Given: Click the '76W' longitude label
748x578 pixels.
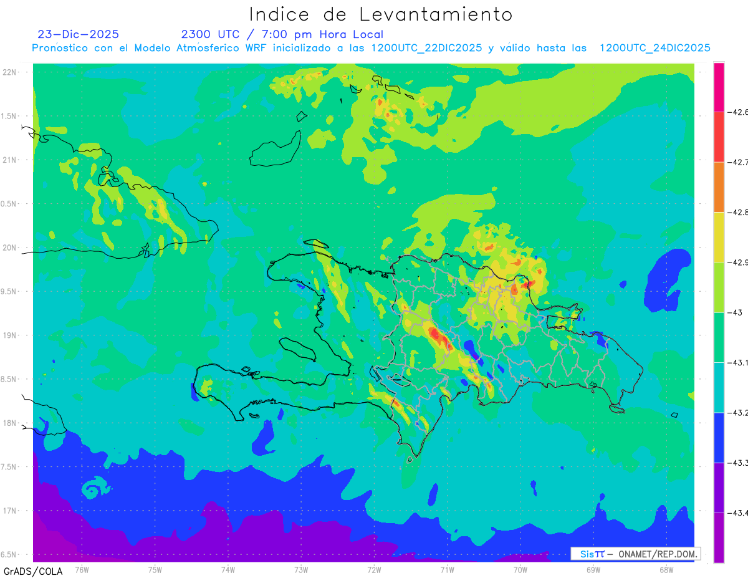Looking at the screenshot, I should [82, 569].
